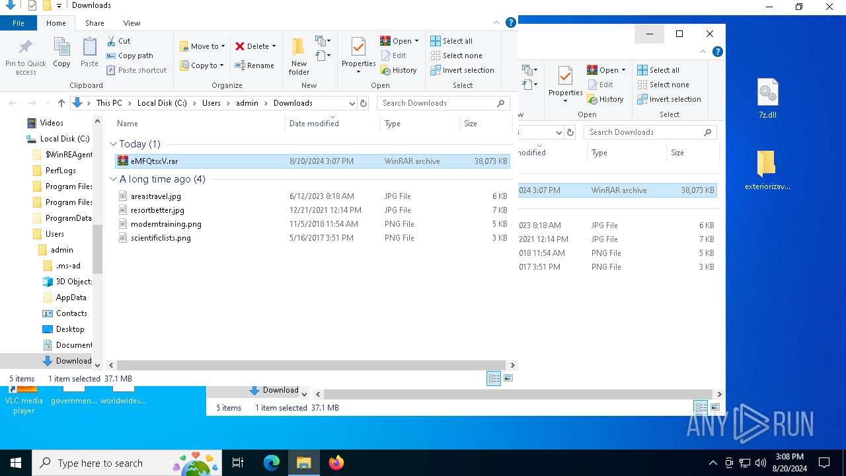Collapse the Today group
The image size is (846, 476).
[x=113, y=144]
